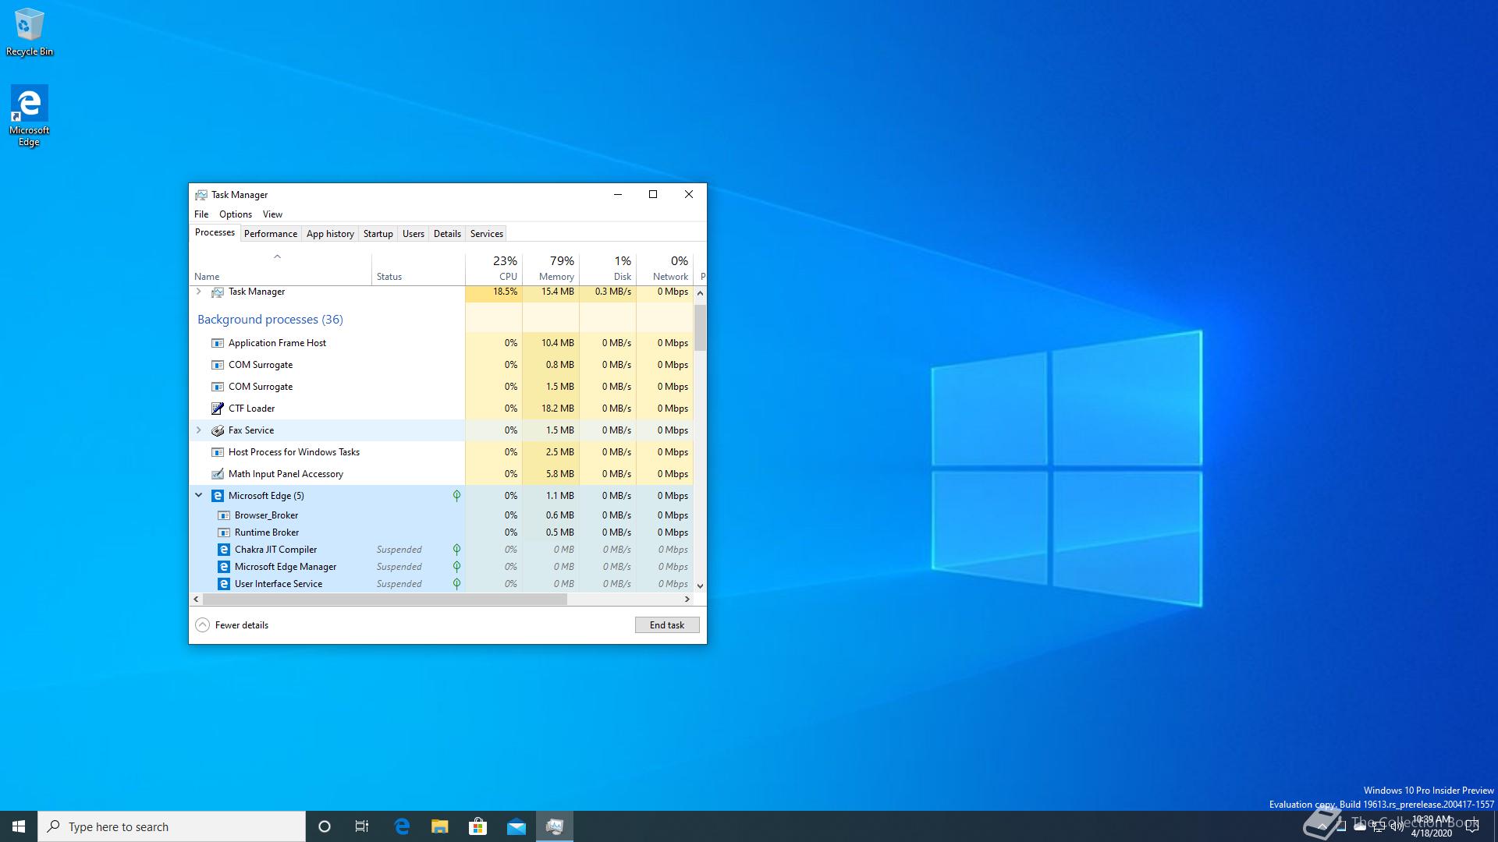Click the Runtime Broker process icon
Viewport: 1498px width, 842px height.
[224, 532]
